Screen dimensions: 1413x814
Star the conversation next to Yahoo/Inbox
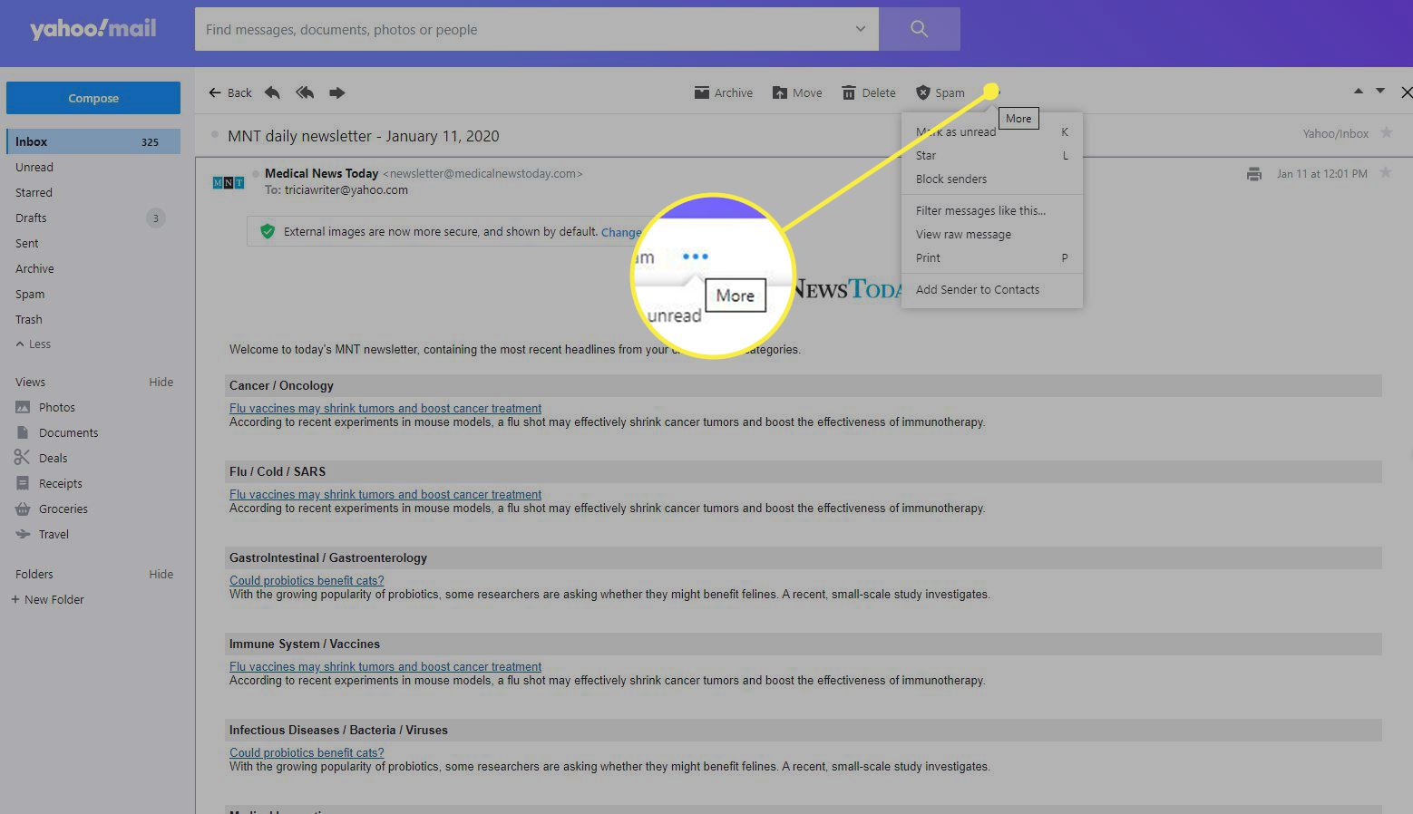[1386, 133]
